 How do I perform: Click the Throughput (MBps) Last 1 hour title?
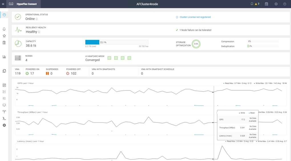click(33, 112)
